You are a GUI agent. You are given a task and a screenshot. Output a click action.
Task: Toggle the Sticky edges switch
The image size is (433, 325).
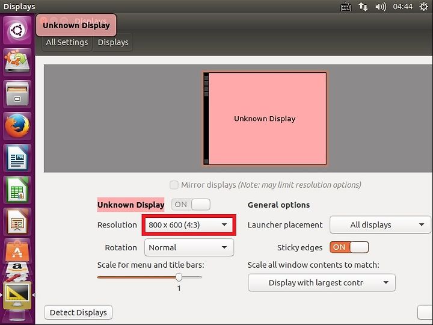pos(349,247)
